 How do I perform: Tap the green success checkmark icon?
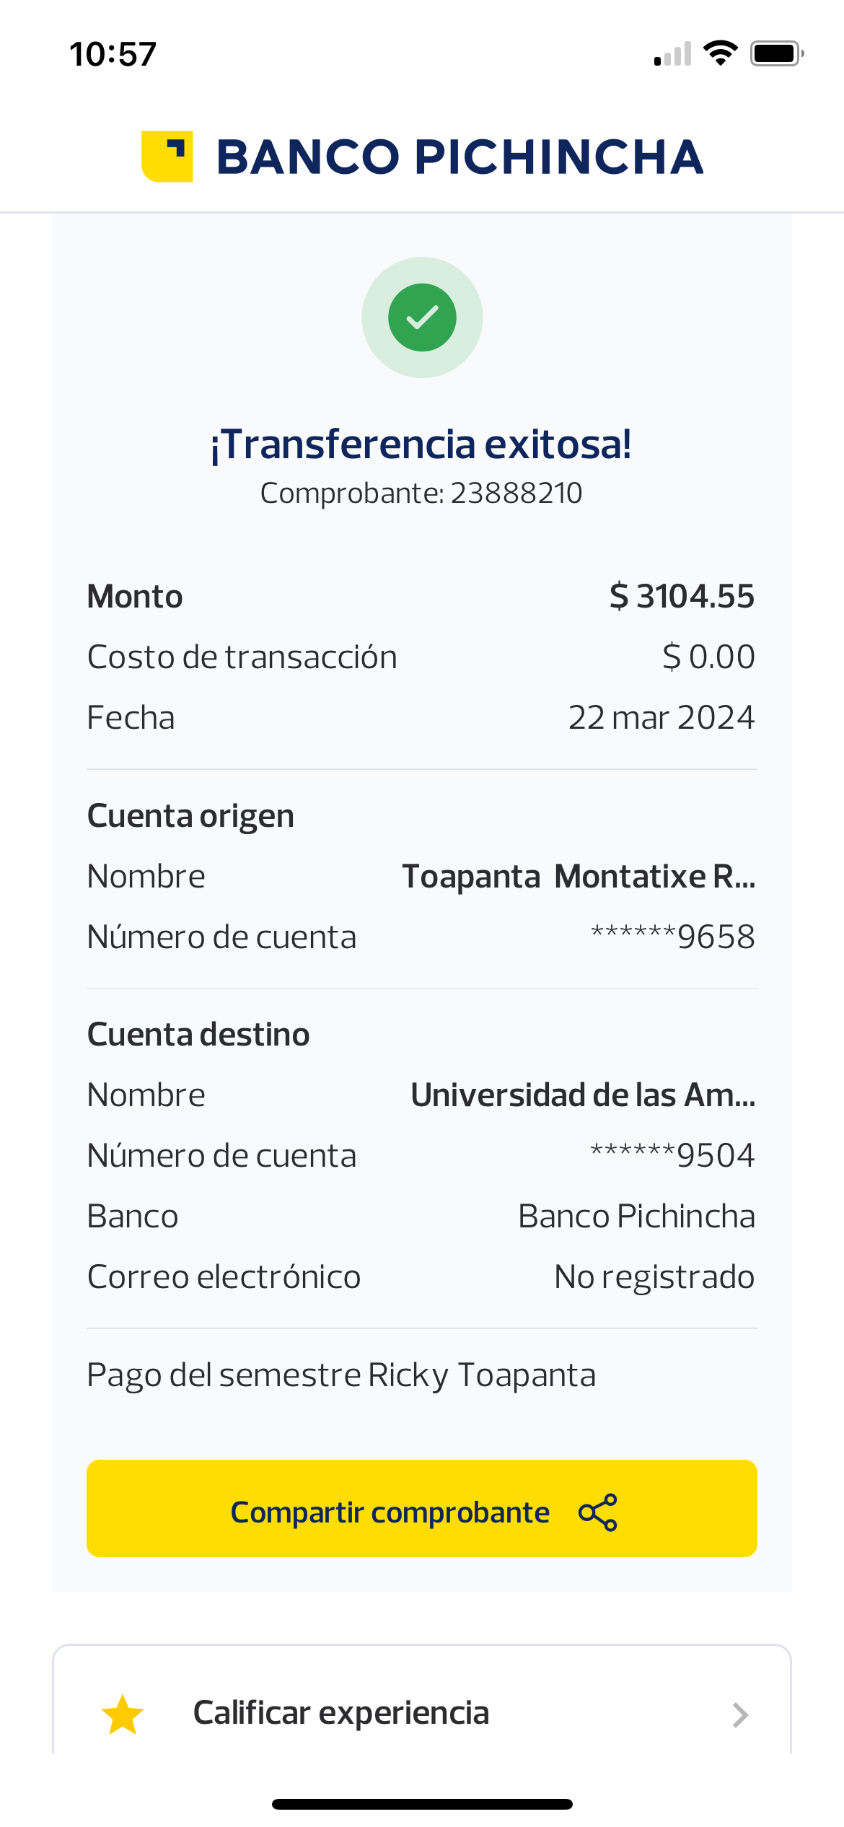coord(422,317)
